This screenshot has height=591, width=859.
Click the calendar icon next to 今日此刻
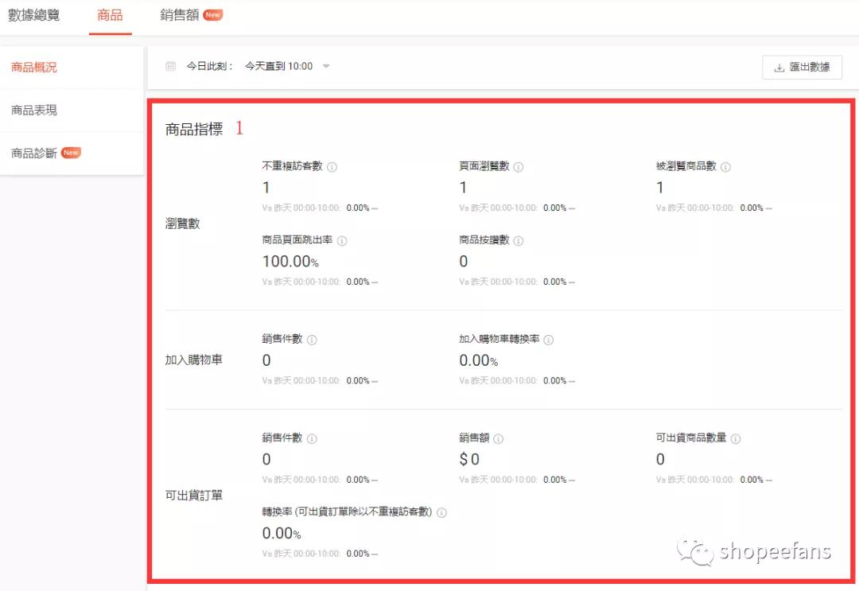(169, 67)
